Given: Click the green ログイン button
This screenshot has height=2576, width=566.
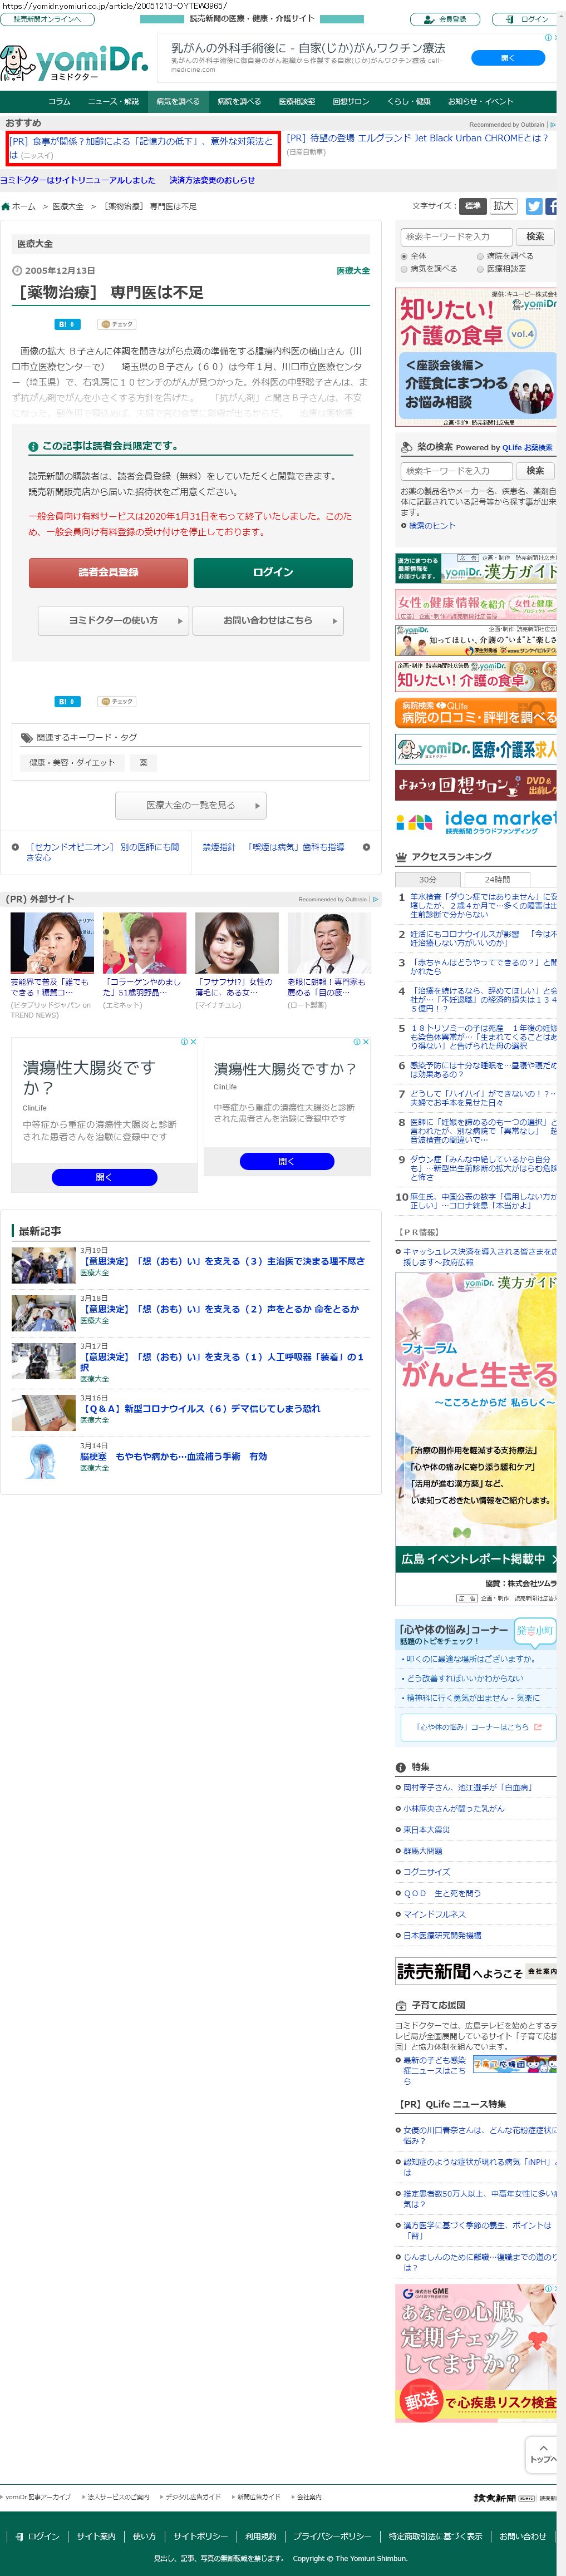Looking at the screenshot, I should click(272, 572).
